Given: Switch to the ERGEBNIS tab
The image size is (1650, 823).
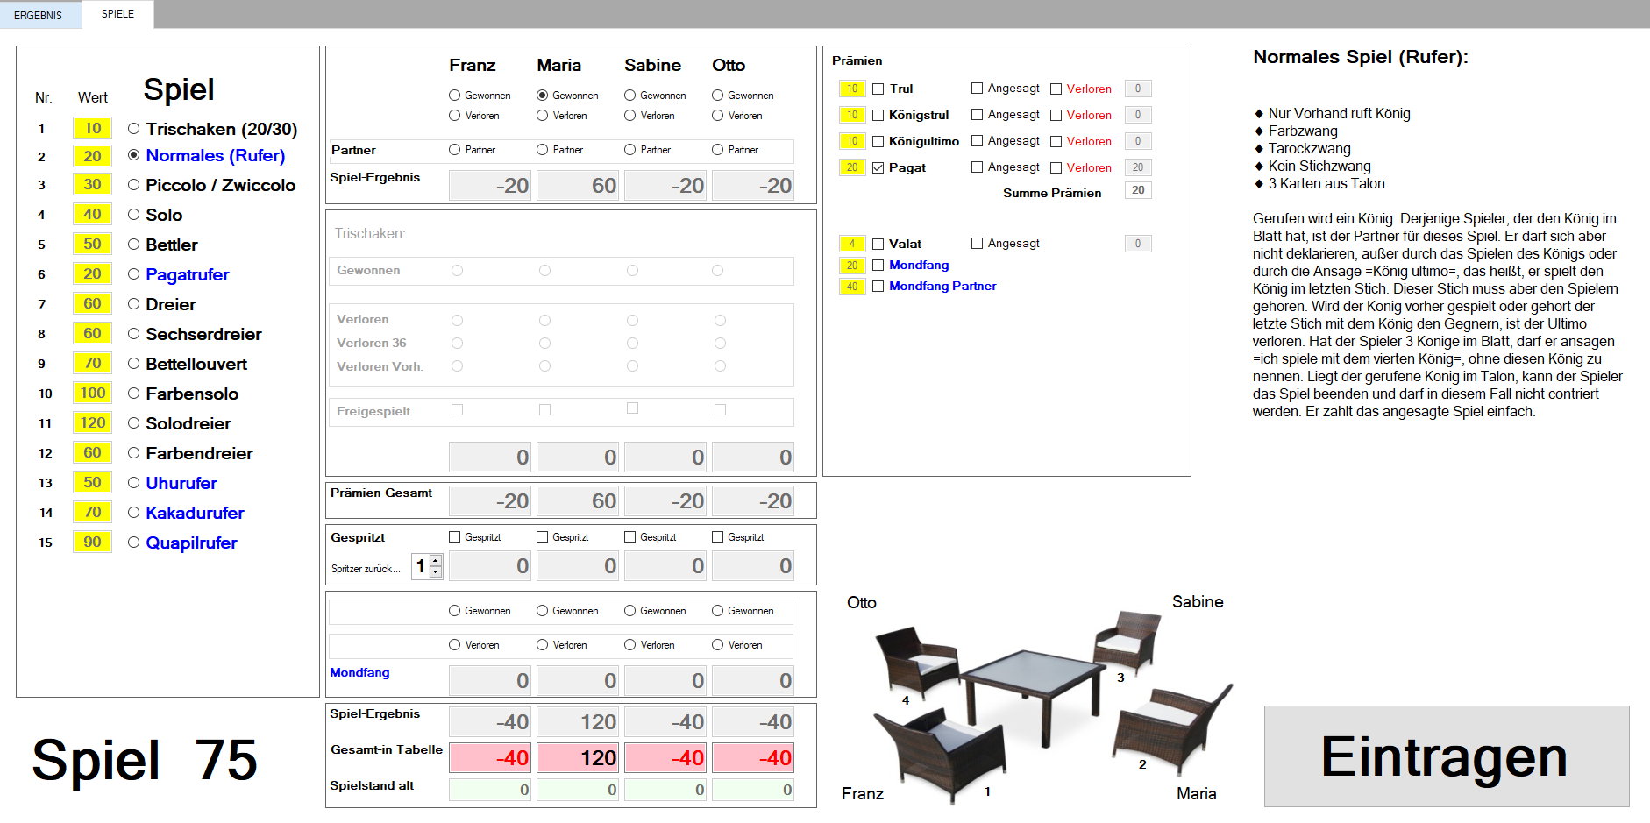Looking at the screenshot, I should pos(39,15).
